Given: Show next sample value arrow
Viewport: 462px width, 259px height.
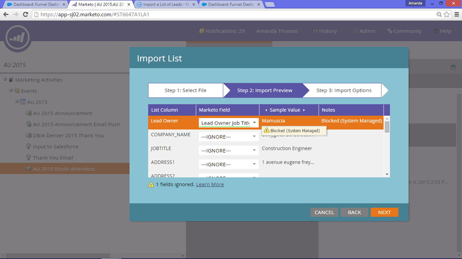Looking at the screenshot, I should point(304,110).
